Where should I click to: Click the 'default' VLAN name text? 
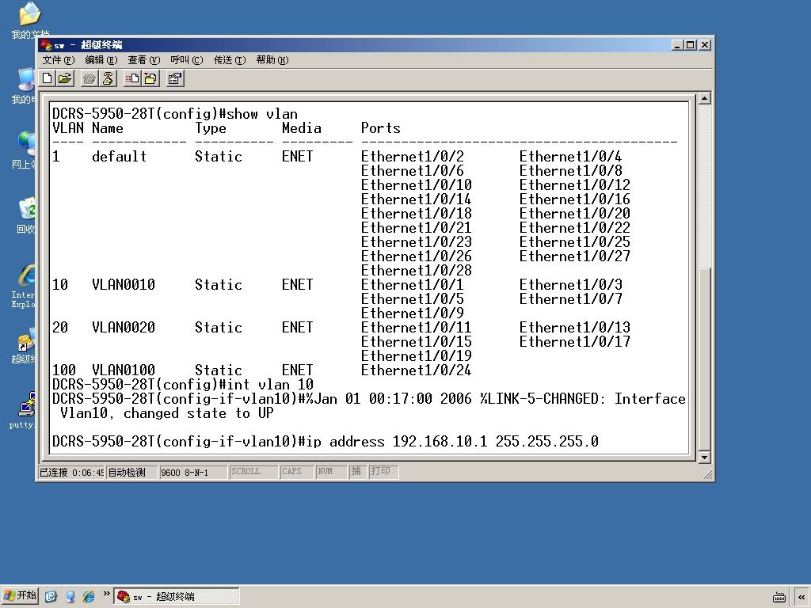(x=119, y=157)
